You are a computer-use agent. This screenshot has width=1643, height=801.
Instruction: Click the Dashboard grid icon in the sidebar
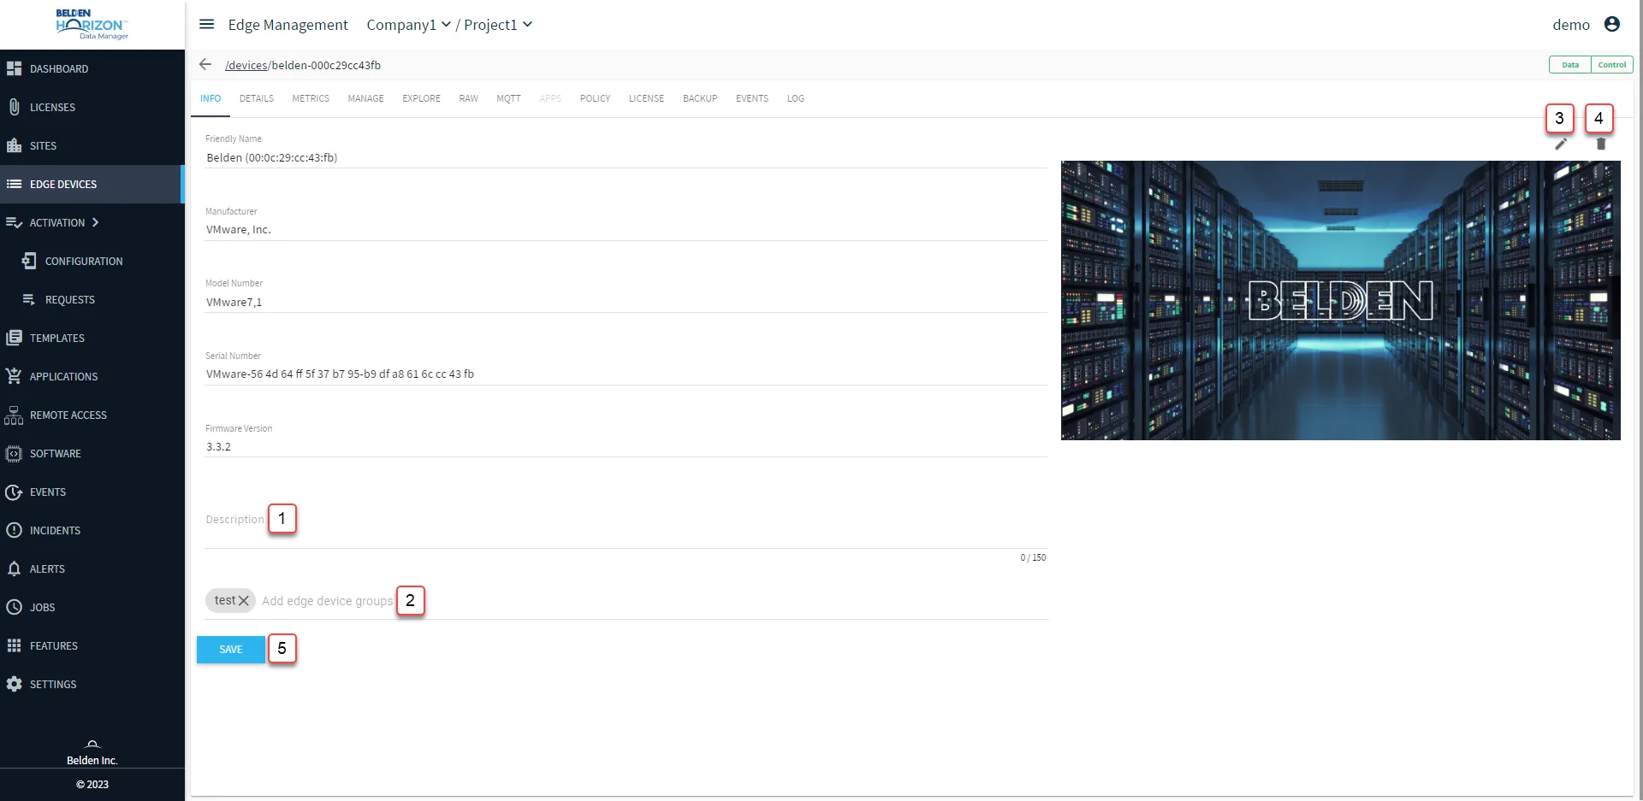[x=14, y=68]
